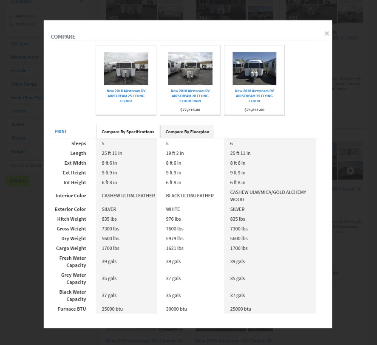Select BLACK ULTRALEATHER interior color value
The image size is (377, 345).
click(x=190, y=196)
